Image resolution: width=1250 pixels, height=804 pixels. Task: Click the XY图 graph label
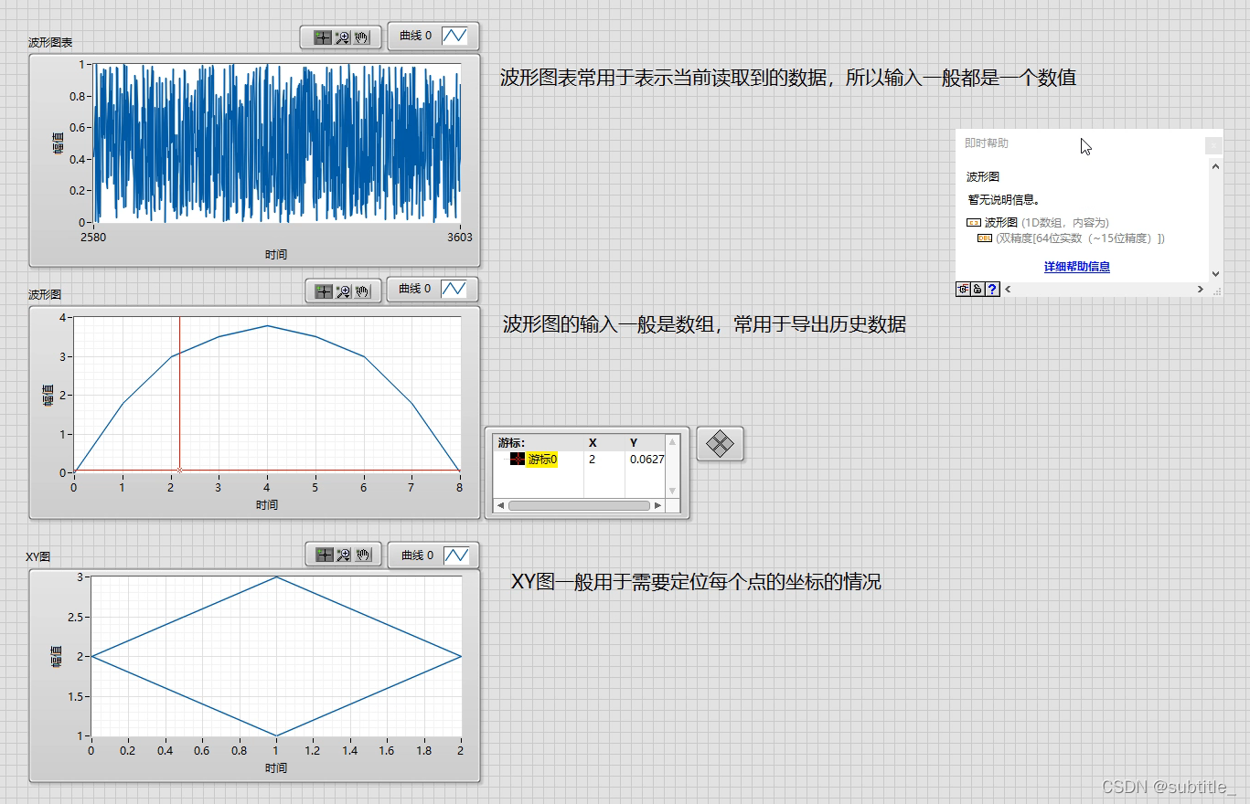(38, 555)
